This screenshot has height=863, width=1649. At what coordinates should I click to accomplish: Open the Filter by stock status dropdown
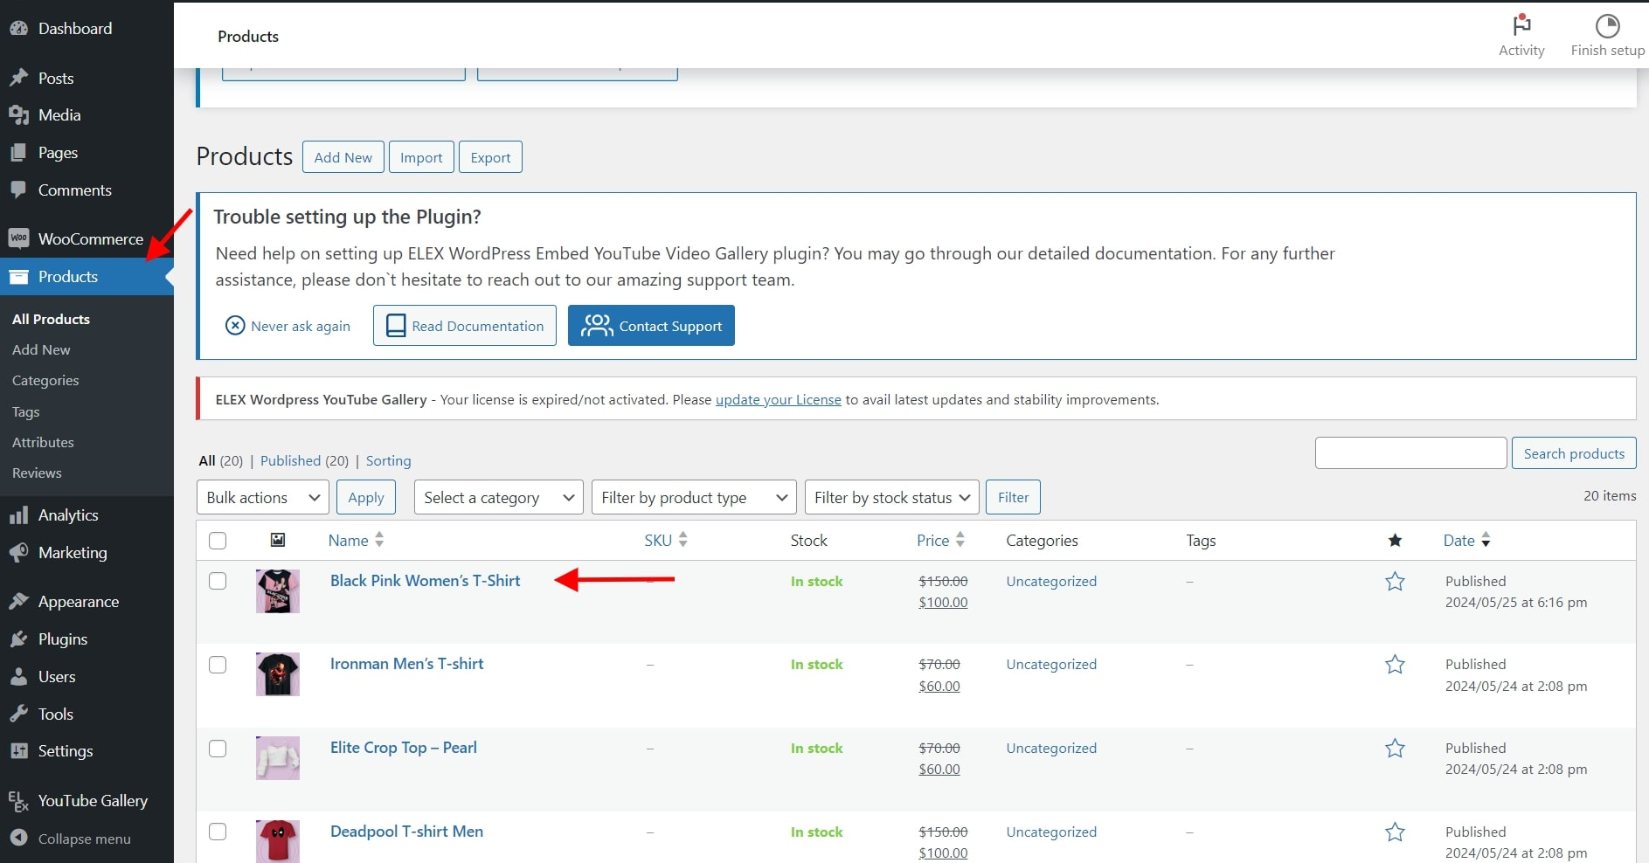tap(891, 498)
